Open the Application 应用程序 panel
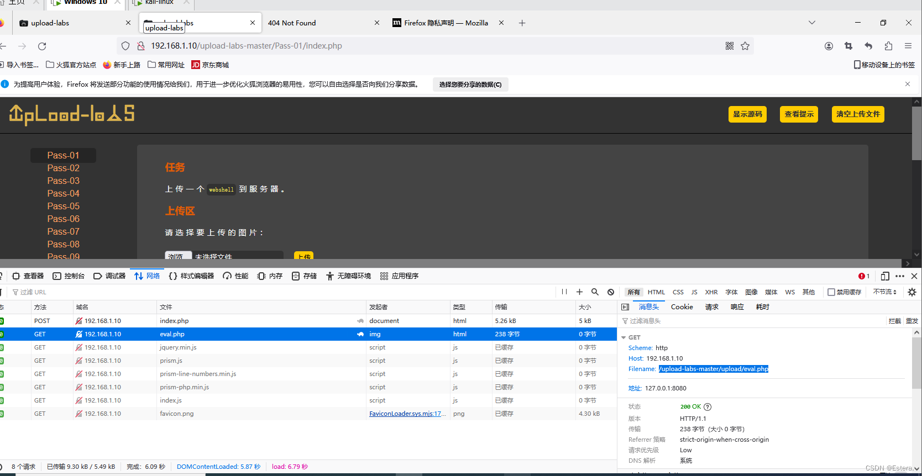922x476 pixels. [399, 276]
